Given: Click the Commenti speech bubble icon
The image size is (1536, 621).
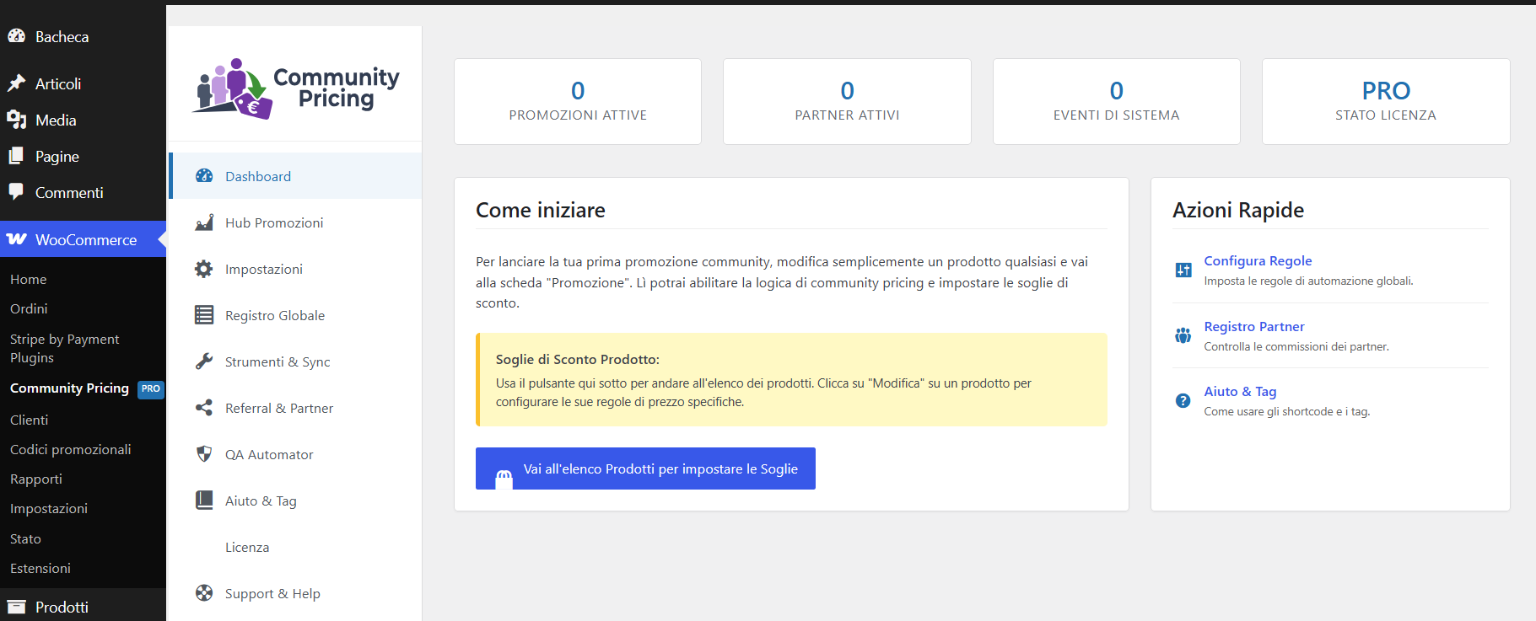Looking at the screenshot, I should 16,192.
